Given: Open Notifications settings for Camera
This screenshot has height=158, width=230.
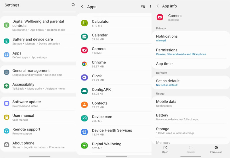Looking at the screenshot, I should (x=191, y=38).
